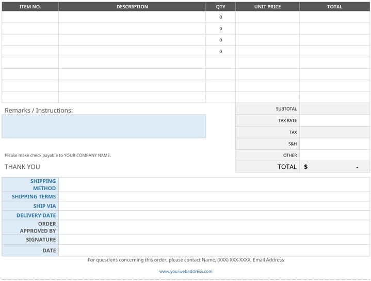Click the SHIP VIA entry field
371x281 pixels.
click(x=214, y=206)
